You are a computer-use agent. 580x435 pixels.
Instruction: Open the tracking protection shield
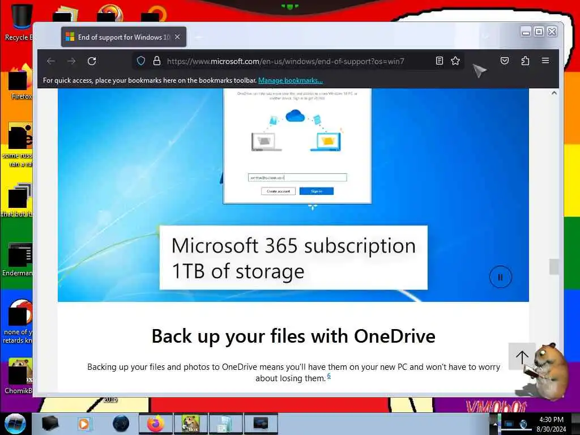click(x=141, y=61)
